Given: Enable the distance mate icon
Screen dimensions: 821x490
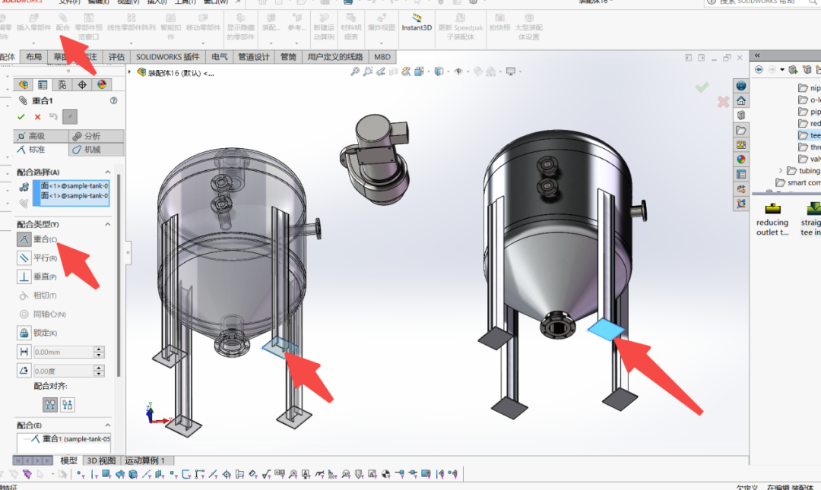Looking at the screenshot, I should point(24,352).
